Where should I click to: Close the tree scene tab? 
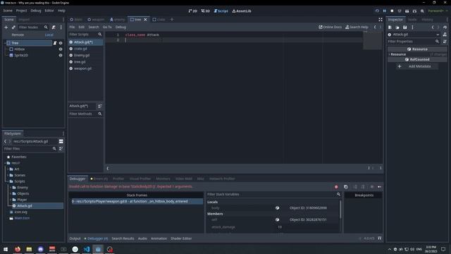click(145, 20)
